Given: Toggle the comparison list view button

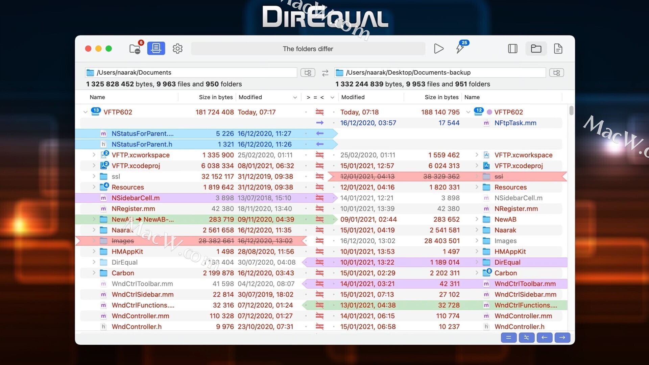Looking at the screenshot, I should click(156, 48).
